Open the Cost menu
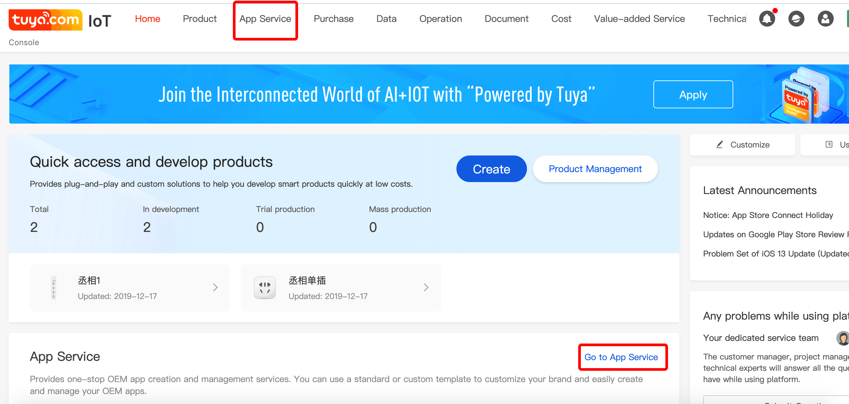The height and width of the screenshot is (404, 849). click(561, 19)
